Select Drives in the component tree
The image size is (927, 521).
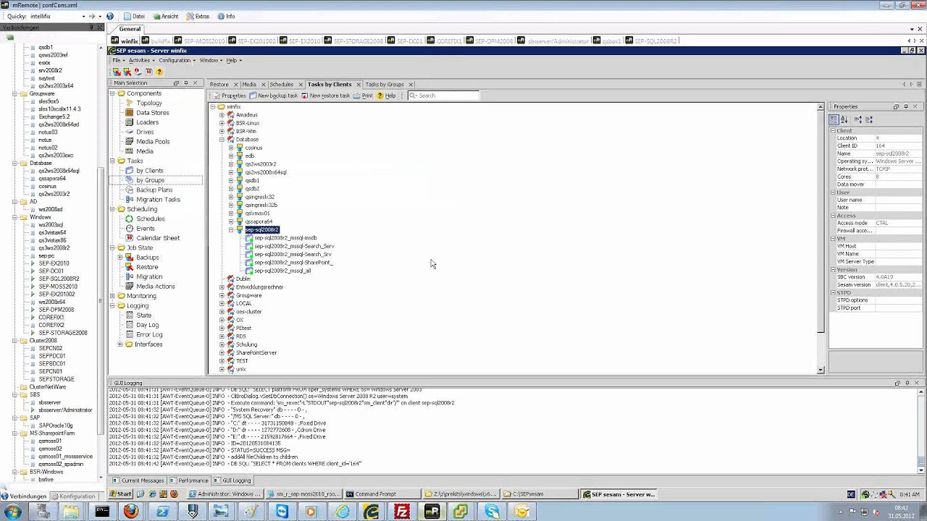(x=145, y=132)
